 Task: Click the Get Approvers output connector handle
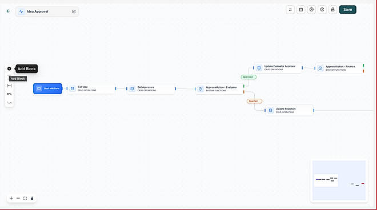pyautogui.click(x=175, y=88)
